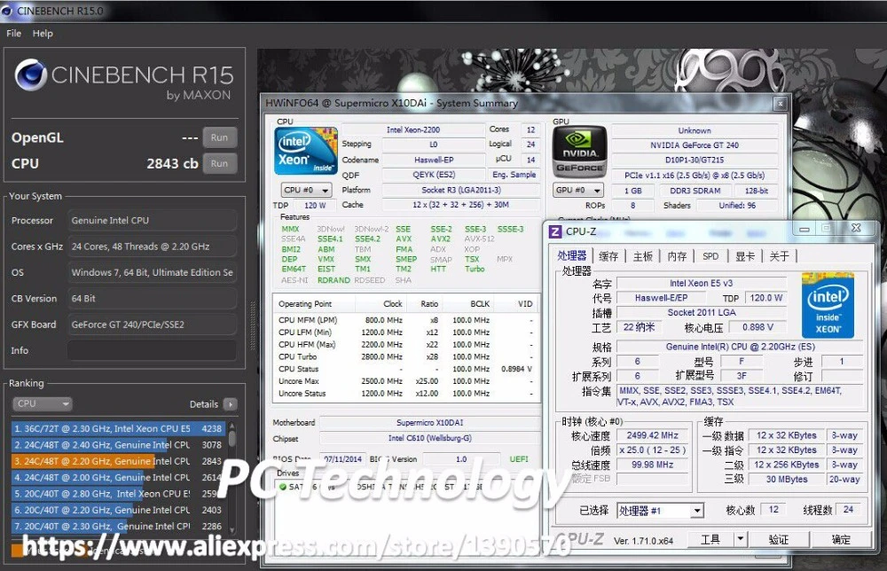Open the File menu in Cinebench

13,34
